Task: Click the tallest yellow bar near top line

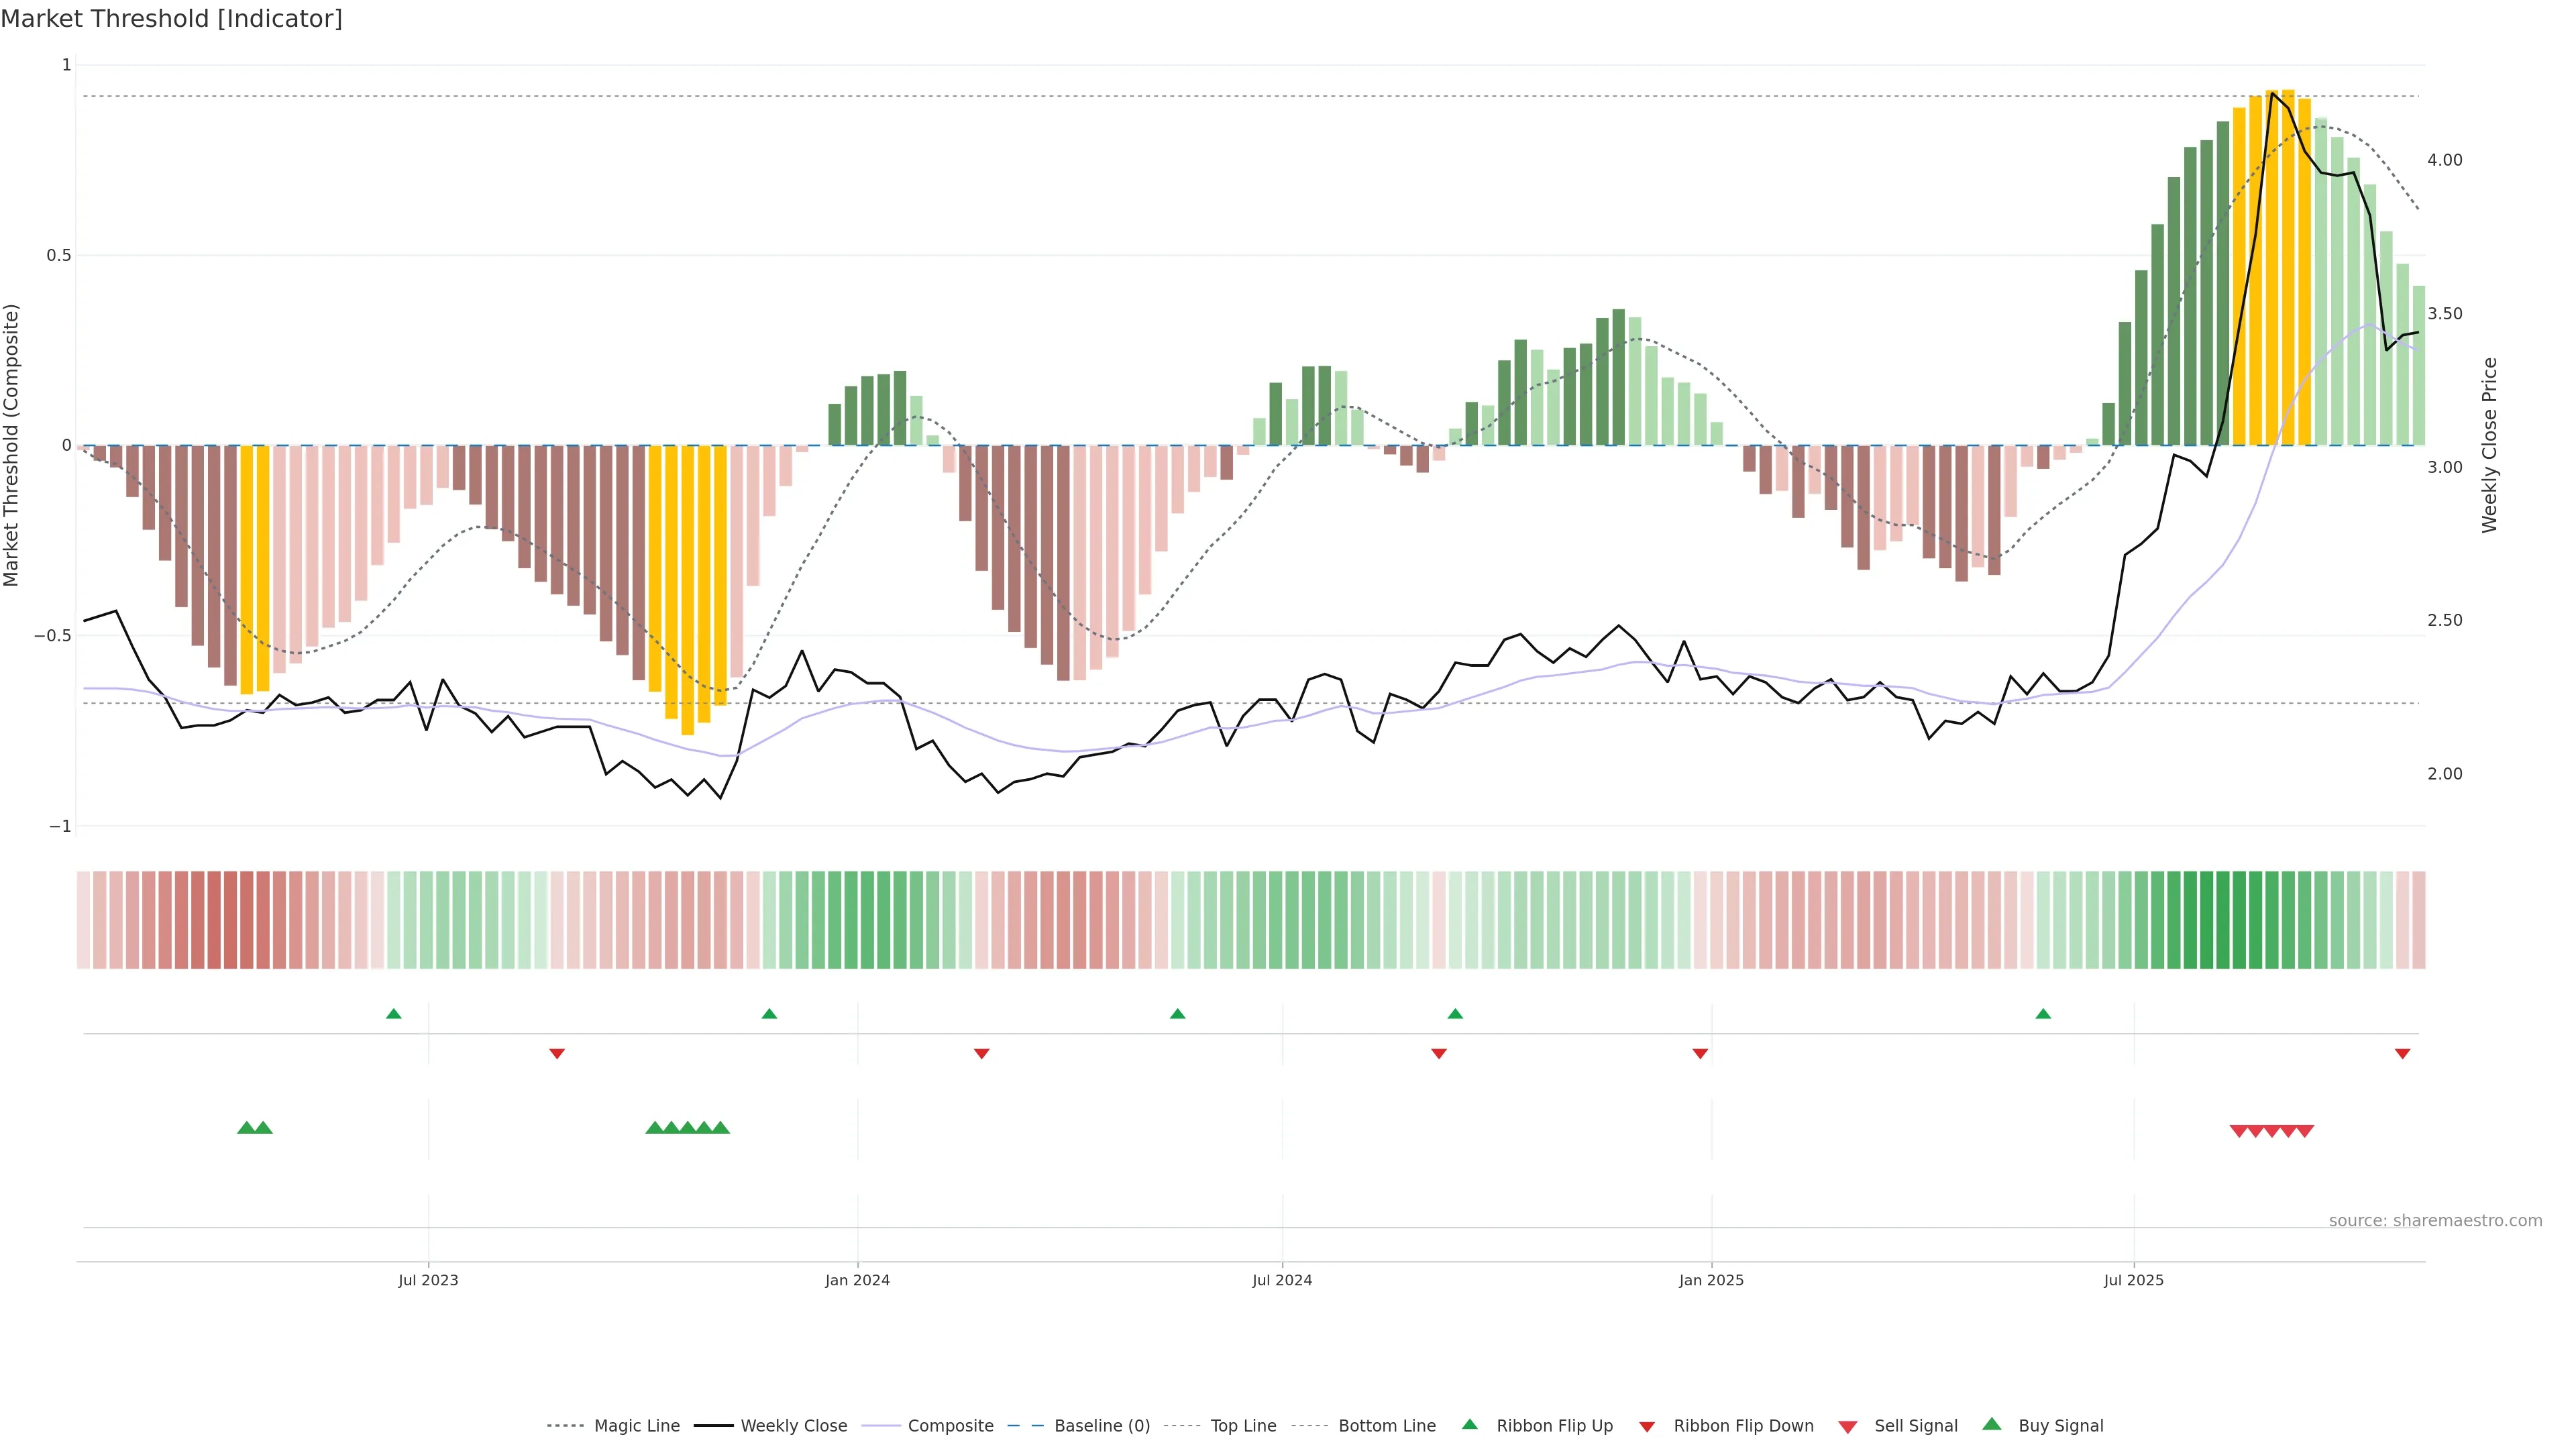Action: pos(2288,268)
